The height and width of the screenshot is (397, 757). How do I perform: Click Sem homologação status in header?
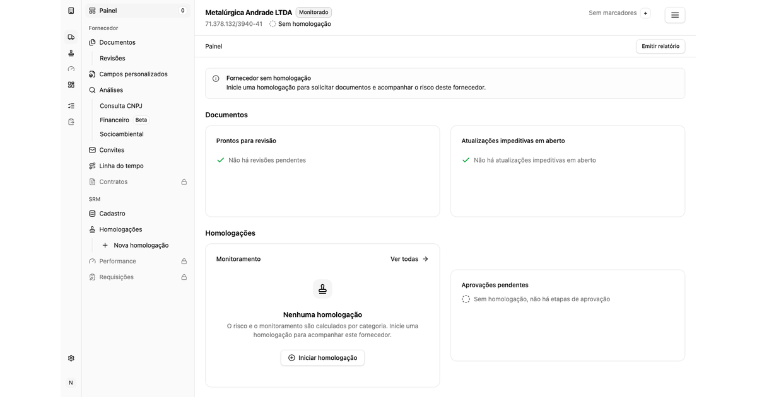305,24
